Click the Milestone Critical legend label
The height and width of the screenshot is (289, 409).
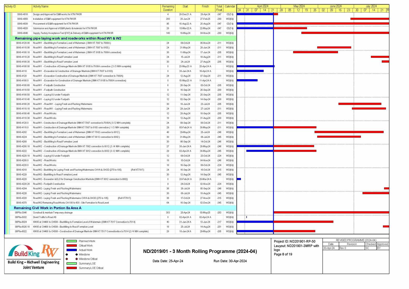[88, 259]
